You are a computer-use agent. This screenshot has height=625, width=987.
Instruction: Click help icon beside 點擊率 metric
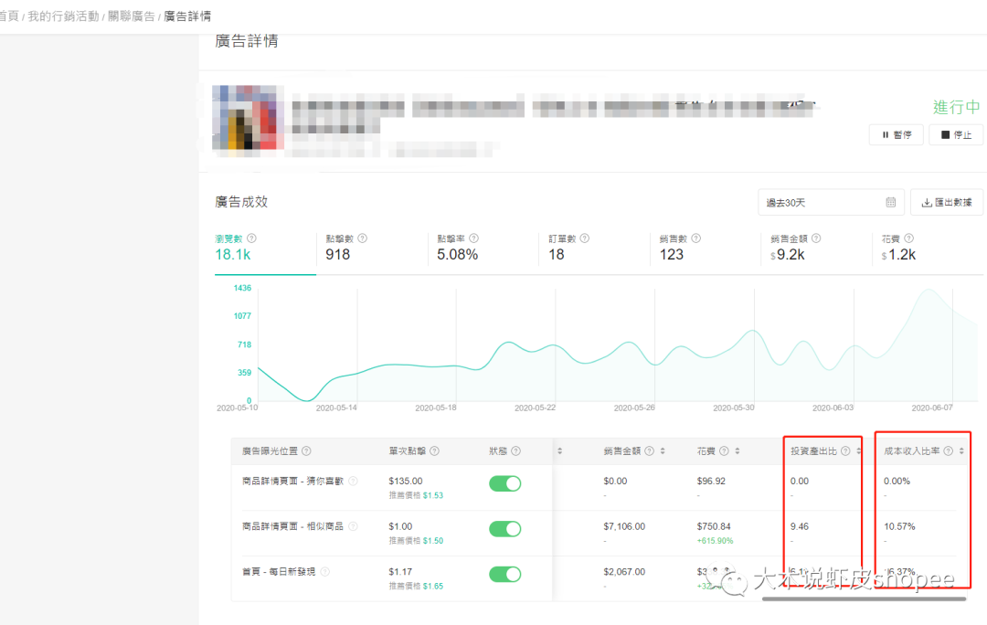(x=474, y=238)
